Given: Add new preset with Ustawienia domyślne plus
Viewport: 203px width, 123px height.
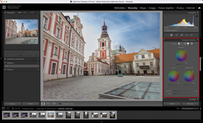Looking at the screenshot, I should [38, 59].
